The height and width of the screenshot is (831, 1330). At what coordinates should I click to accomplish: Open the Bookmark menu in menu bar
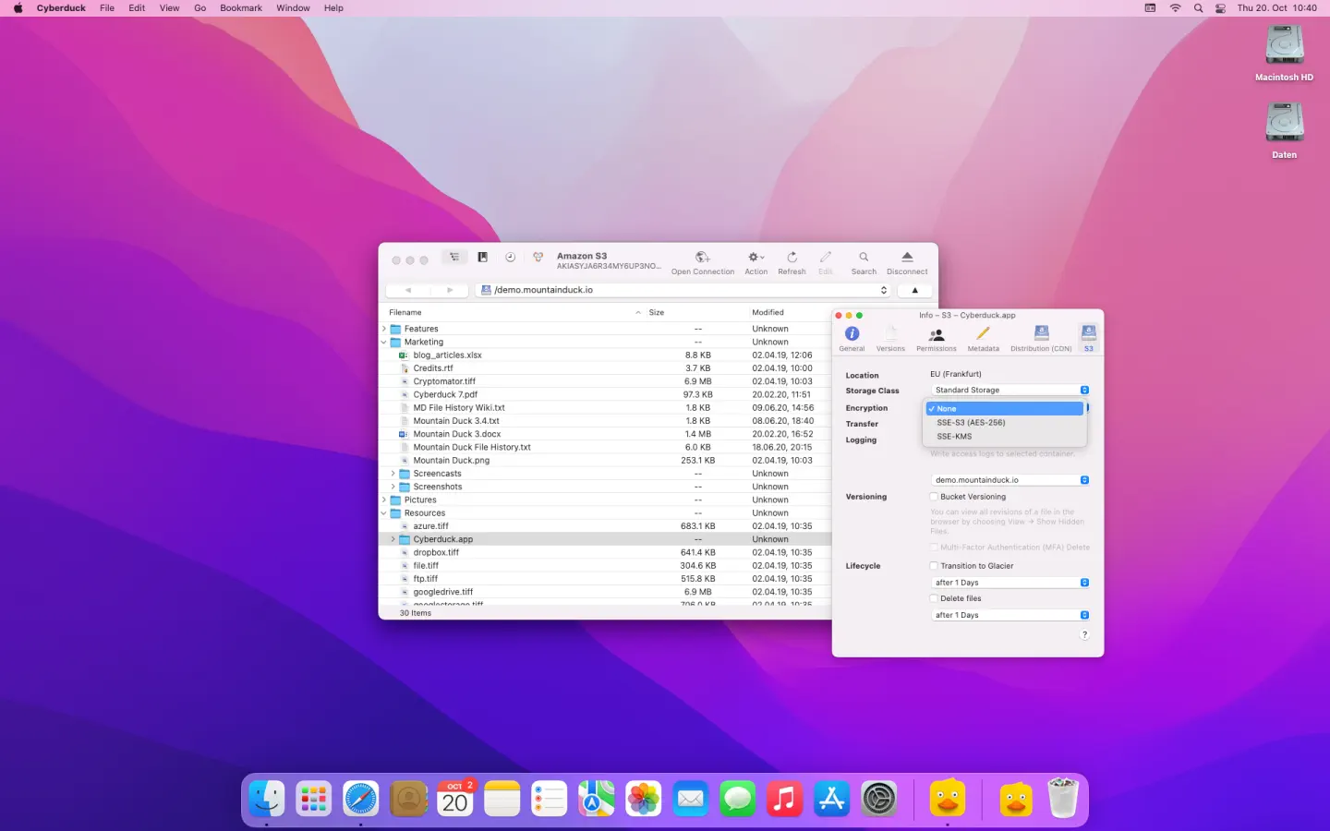[x=240, y=8]
